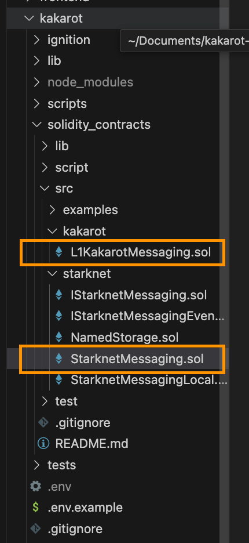Open StarknetMessagingLocal file
Screen dimensions: 249x543
[149, 380]
